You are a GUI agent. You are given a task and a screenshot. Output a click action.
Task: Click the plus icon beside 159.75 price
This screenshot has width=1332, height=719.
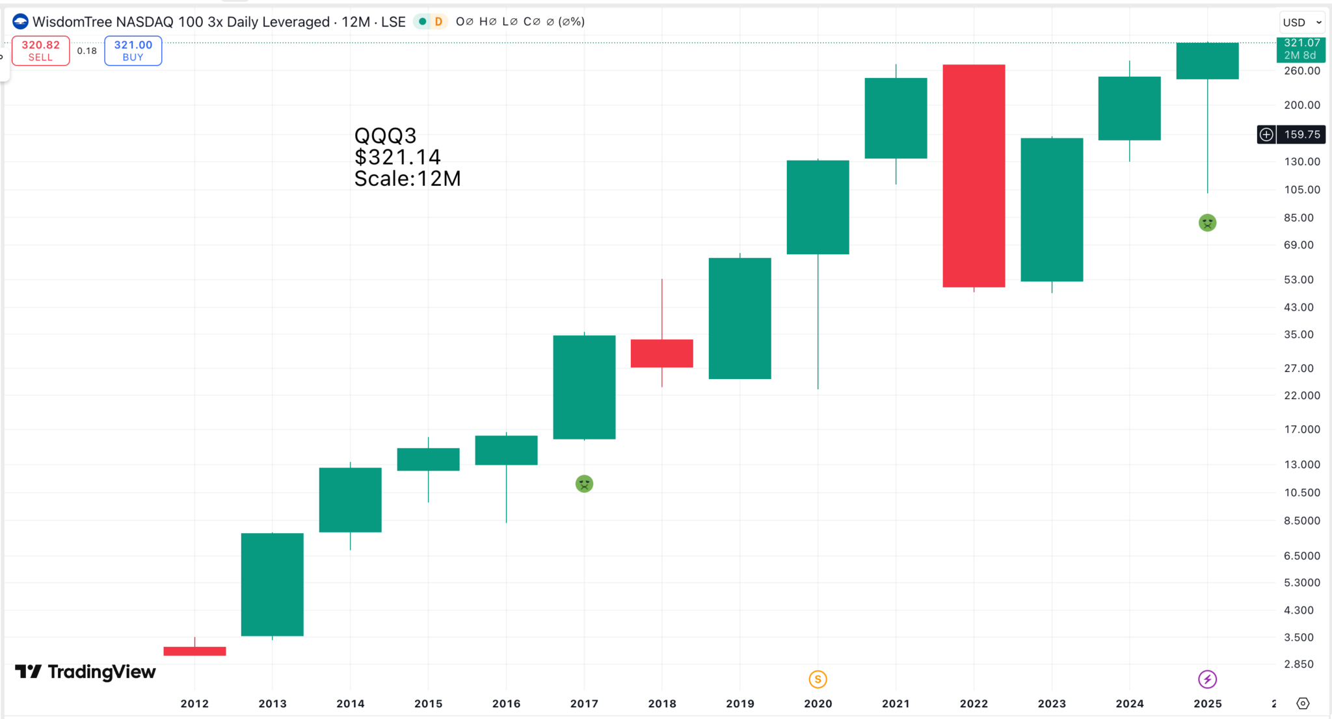1266,135
